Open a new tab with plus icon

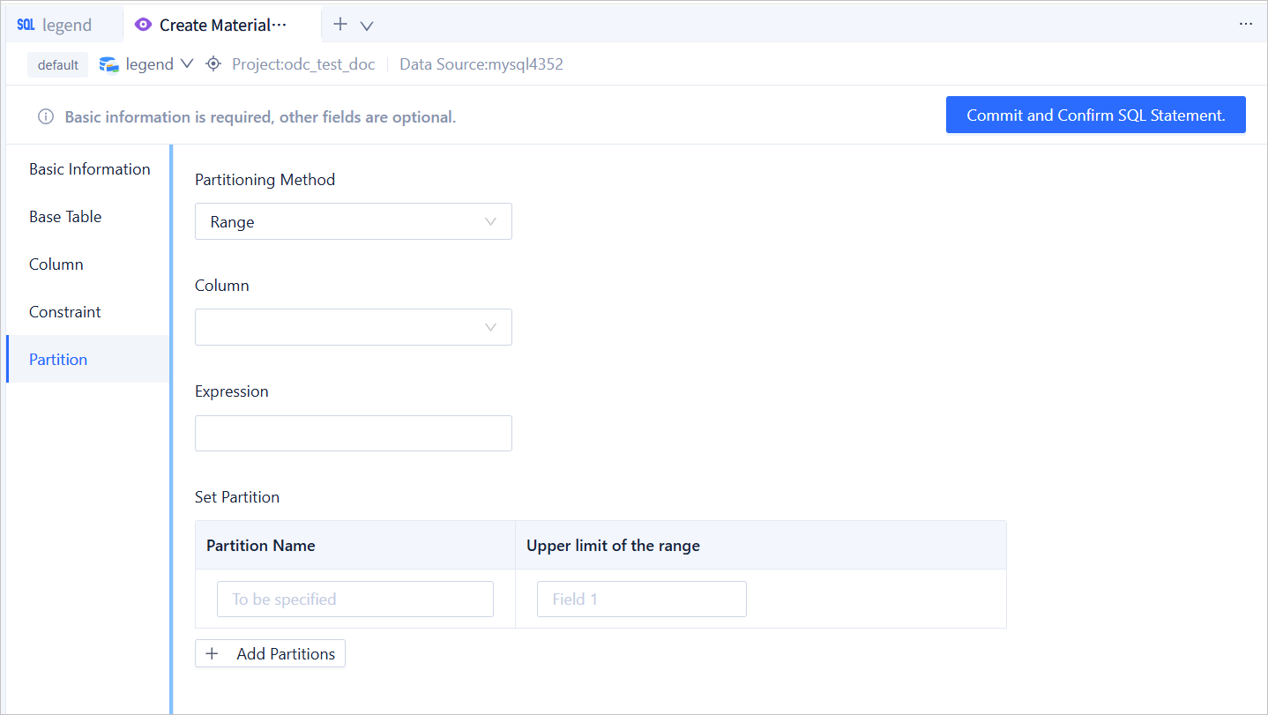[x=340, y=25]
